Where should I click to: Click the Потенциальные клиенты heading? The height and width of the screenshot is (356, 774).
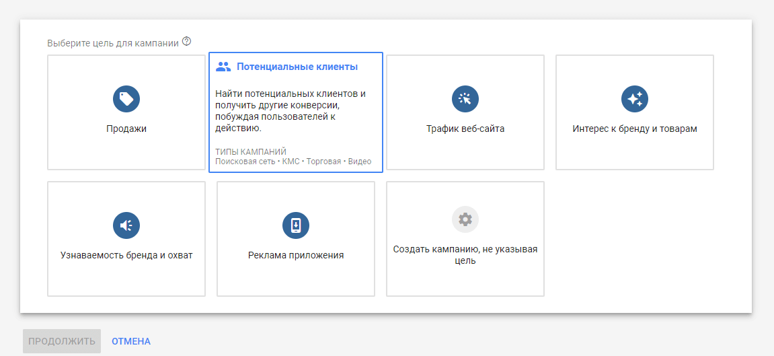297,67
